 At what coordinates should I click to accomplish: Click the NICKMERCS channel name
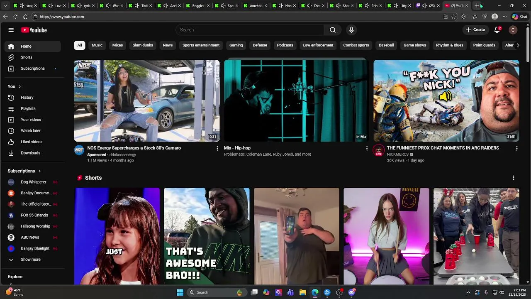[x=398, y=154]
